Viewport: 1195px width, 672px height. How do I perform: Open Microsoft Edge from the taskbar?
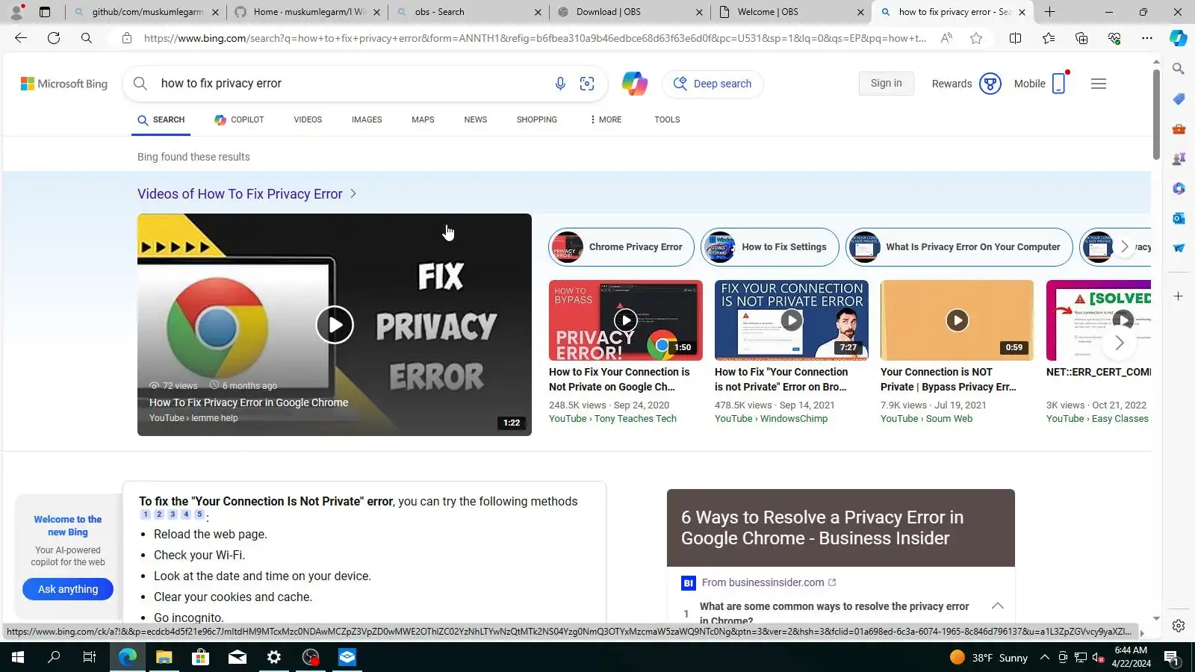[128, 657]
